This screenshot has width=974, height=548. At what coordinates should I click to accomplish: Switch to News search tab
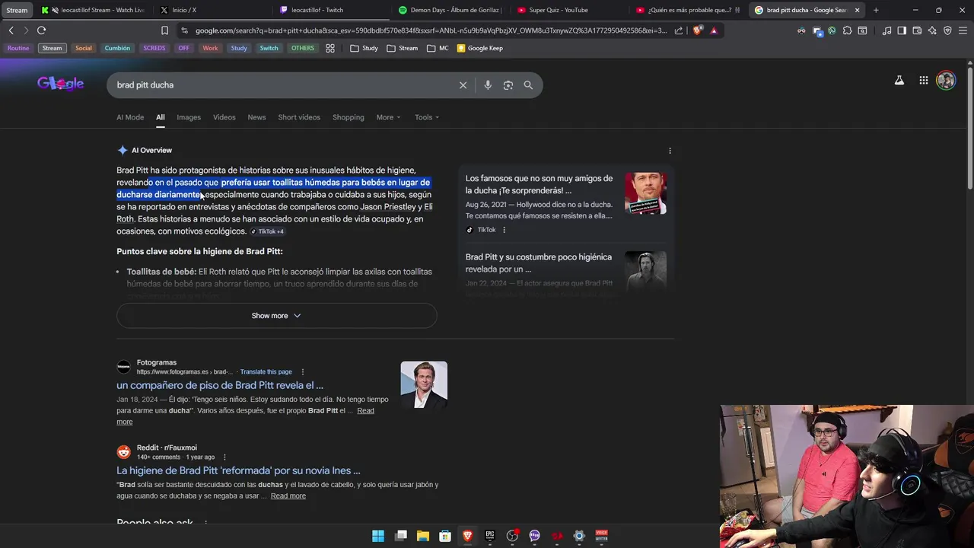tap(256, 117)
